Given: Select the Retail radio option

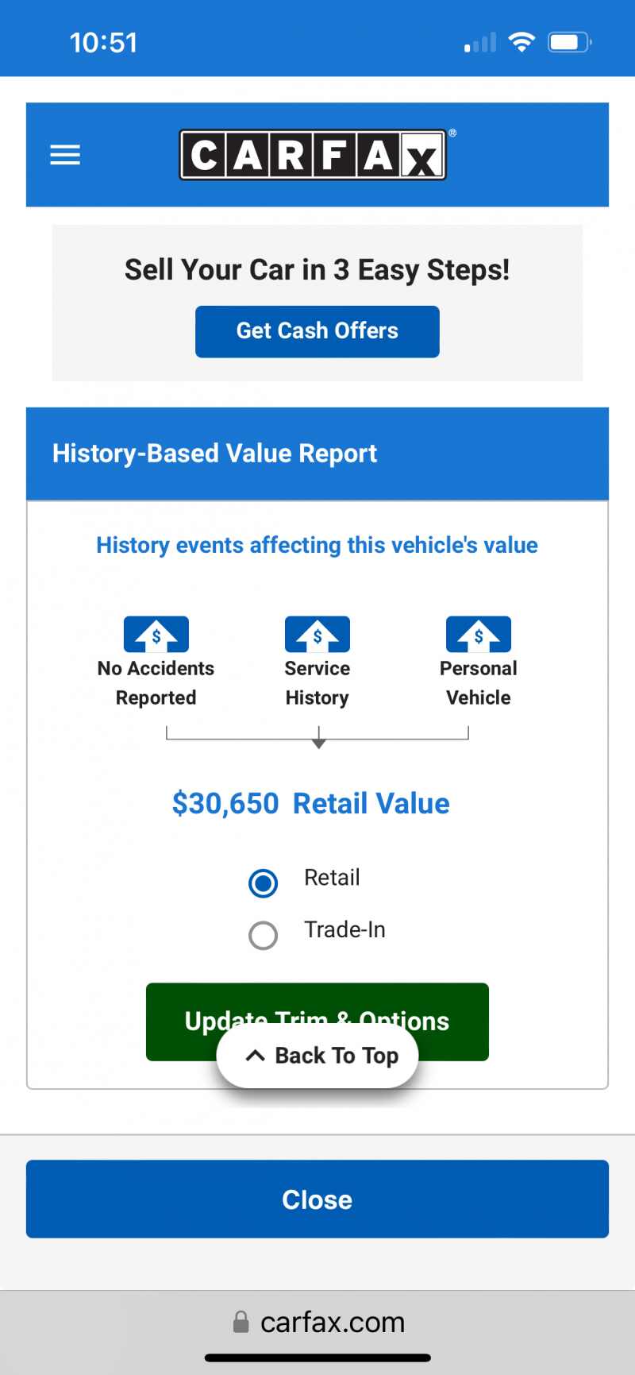Looking at the screenshot, I should point(264,883).
